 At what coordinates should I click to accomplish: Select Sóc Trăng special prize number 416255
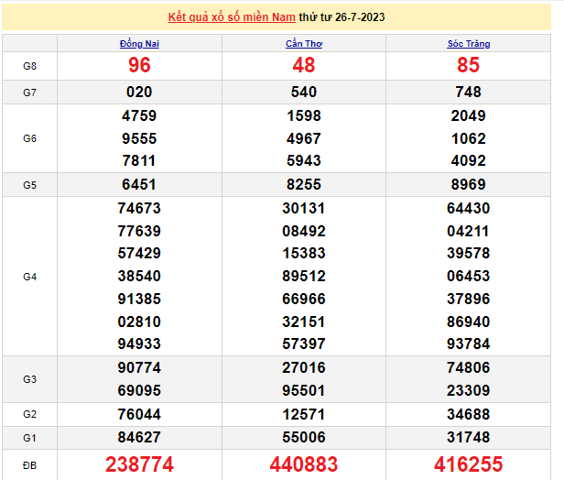[469, 464]
